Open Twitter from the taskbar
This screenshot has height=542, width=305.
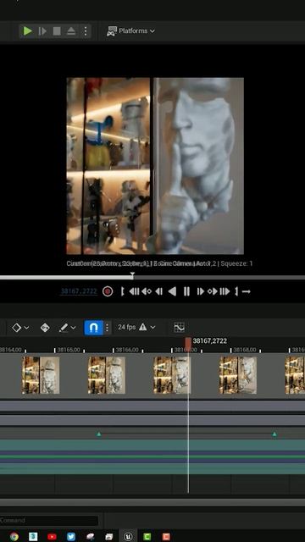pos(71,536)
